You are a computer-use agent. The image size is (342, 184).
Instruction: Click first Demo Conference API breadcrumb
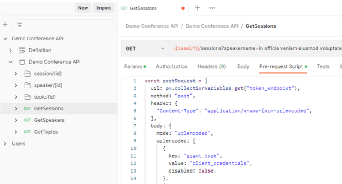pos(152,26)
